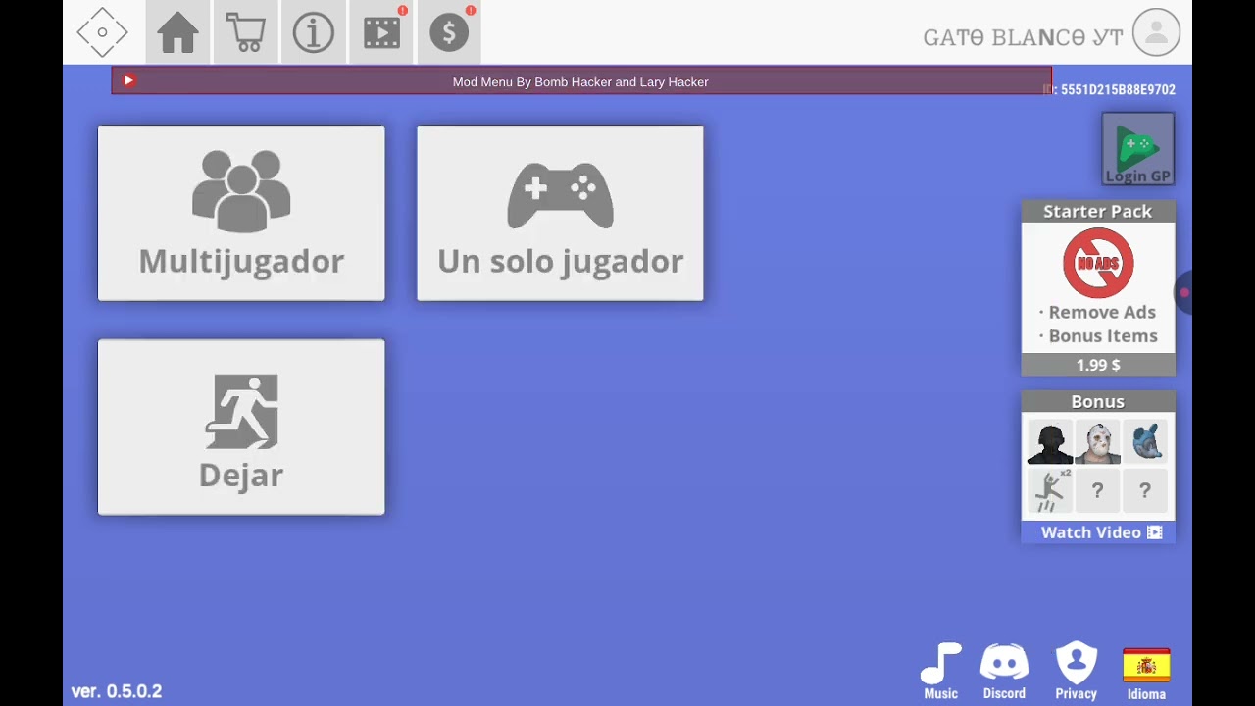Select the hockey mask bonus item
1255x706 pixels.
point(1097,443)
